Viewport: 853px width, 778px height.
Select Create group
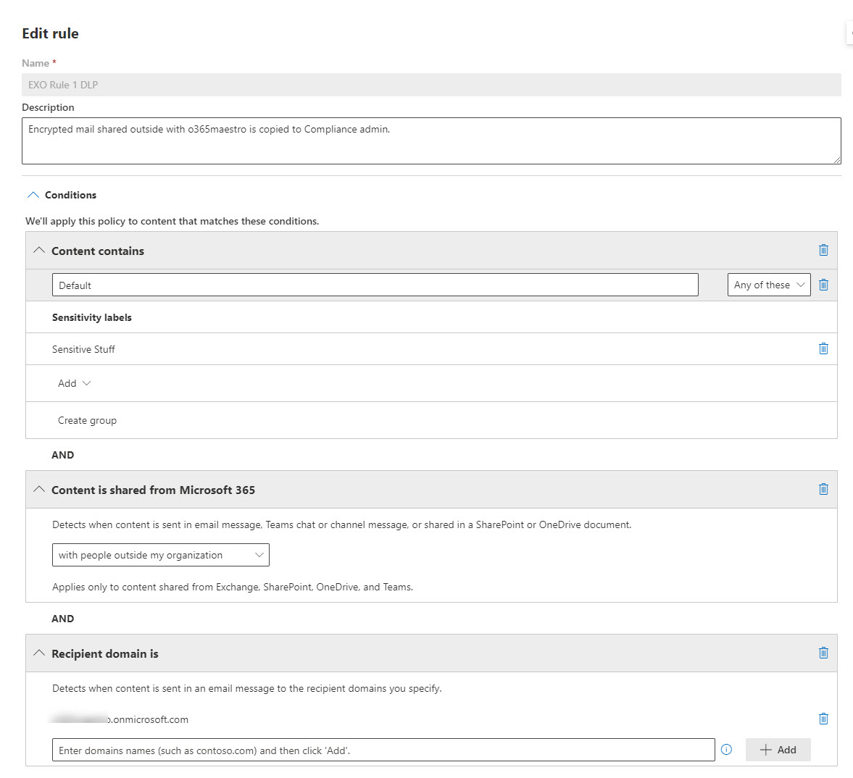87,420
